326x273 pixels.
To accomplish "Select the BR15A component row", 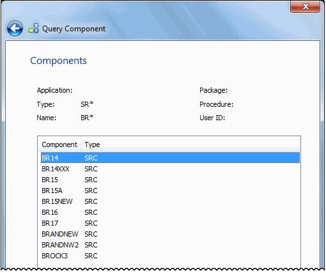I will (x=170, y=191).
